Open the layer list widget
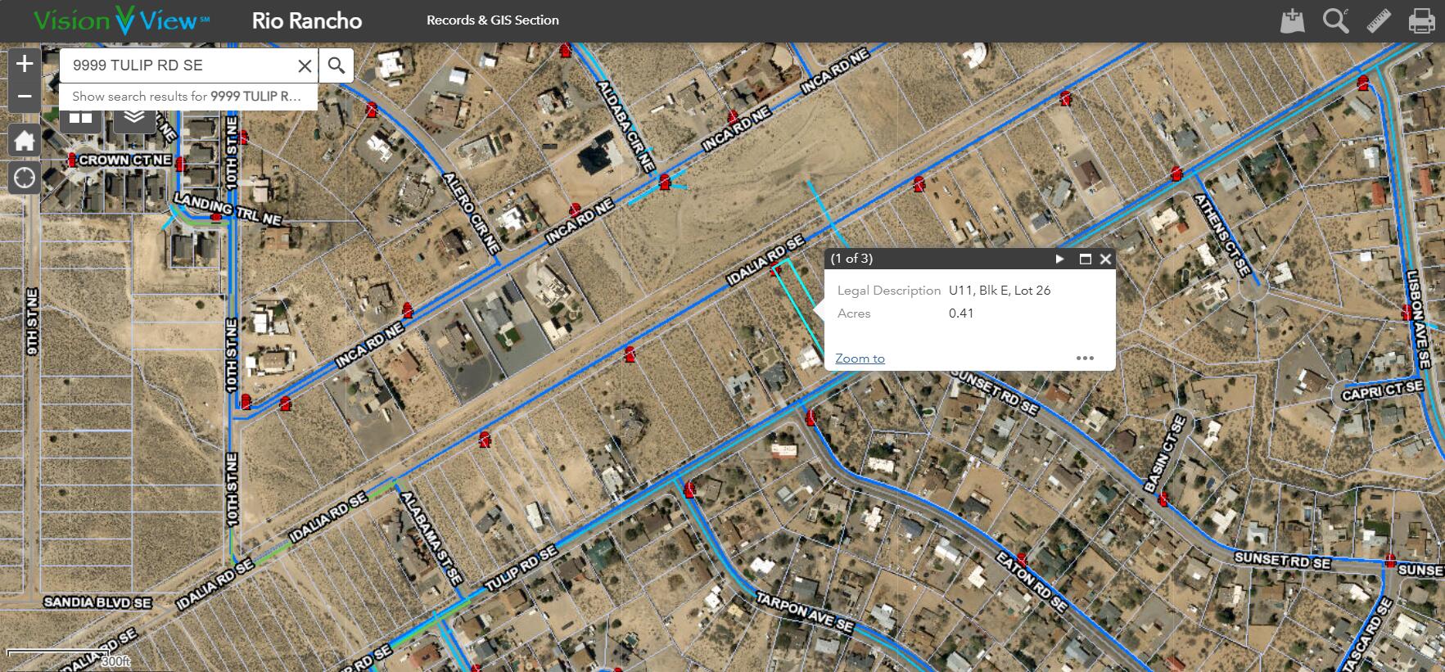Image resolution: width=1445 pixels, height=672 pixels. 134,120
